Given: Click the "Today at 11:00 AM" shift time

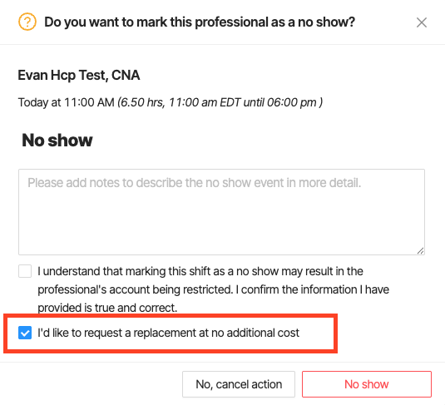Looking at the screenshot, I should [x=67, y=102].
